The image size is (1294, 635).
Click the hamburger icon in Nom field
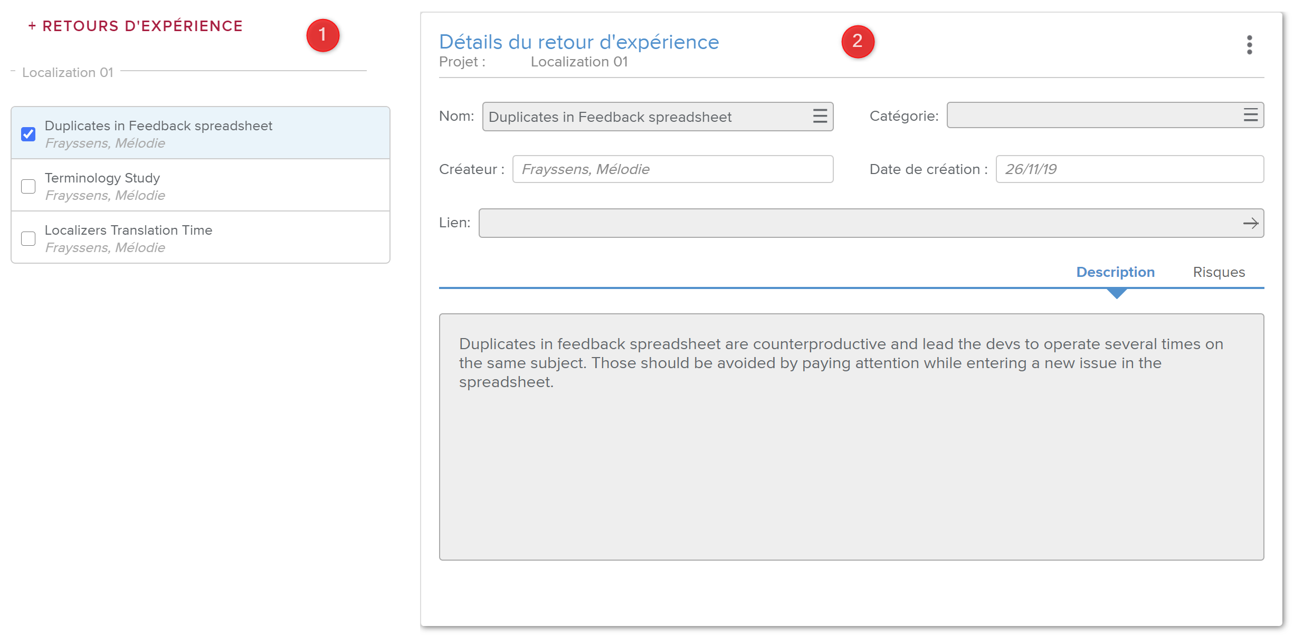coord(820,116)
